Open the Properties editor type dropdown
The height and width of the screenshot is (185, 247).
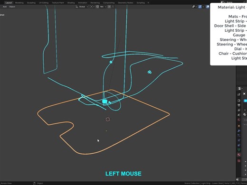tap(240, 89)
